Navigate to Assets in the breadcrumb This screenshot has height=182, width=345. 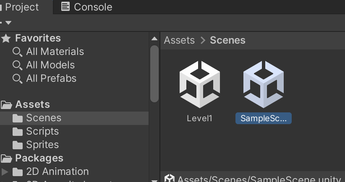click(x=179, y=40)
